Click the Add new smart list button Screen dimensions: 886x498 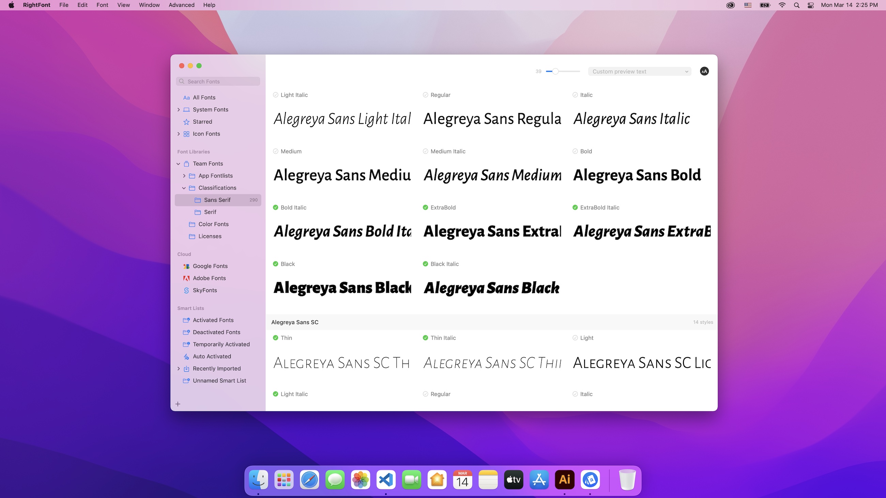click(x=178, y=404)
